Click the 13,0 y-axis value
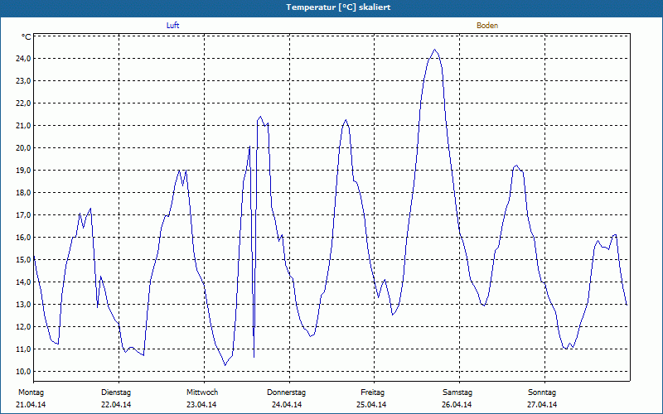Screen dimensions: 663x414 pos(23,305)
